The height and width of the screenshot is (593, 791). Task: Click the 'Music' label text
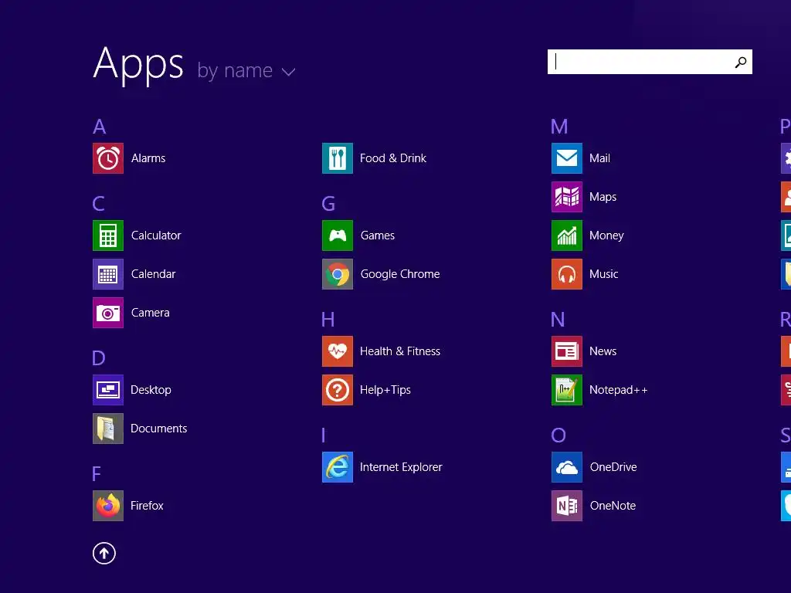point(604,274)
